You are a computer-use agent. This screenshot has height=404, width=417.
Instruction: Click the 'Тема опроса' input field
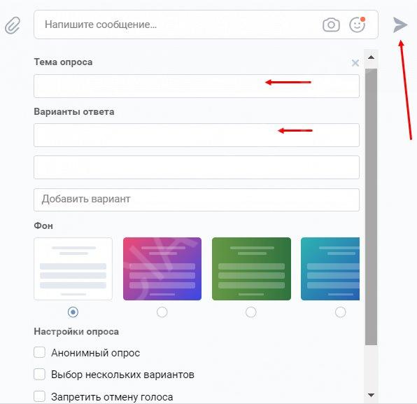(197, 86)
